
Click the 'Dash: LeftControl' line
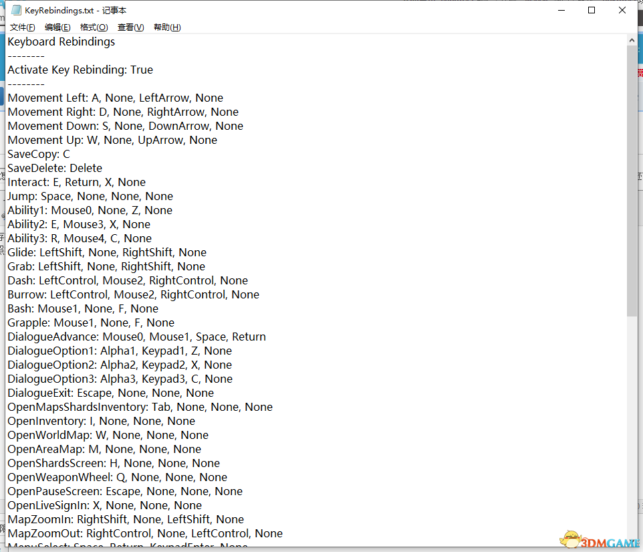128,280
